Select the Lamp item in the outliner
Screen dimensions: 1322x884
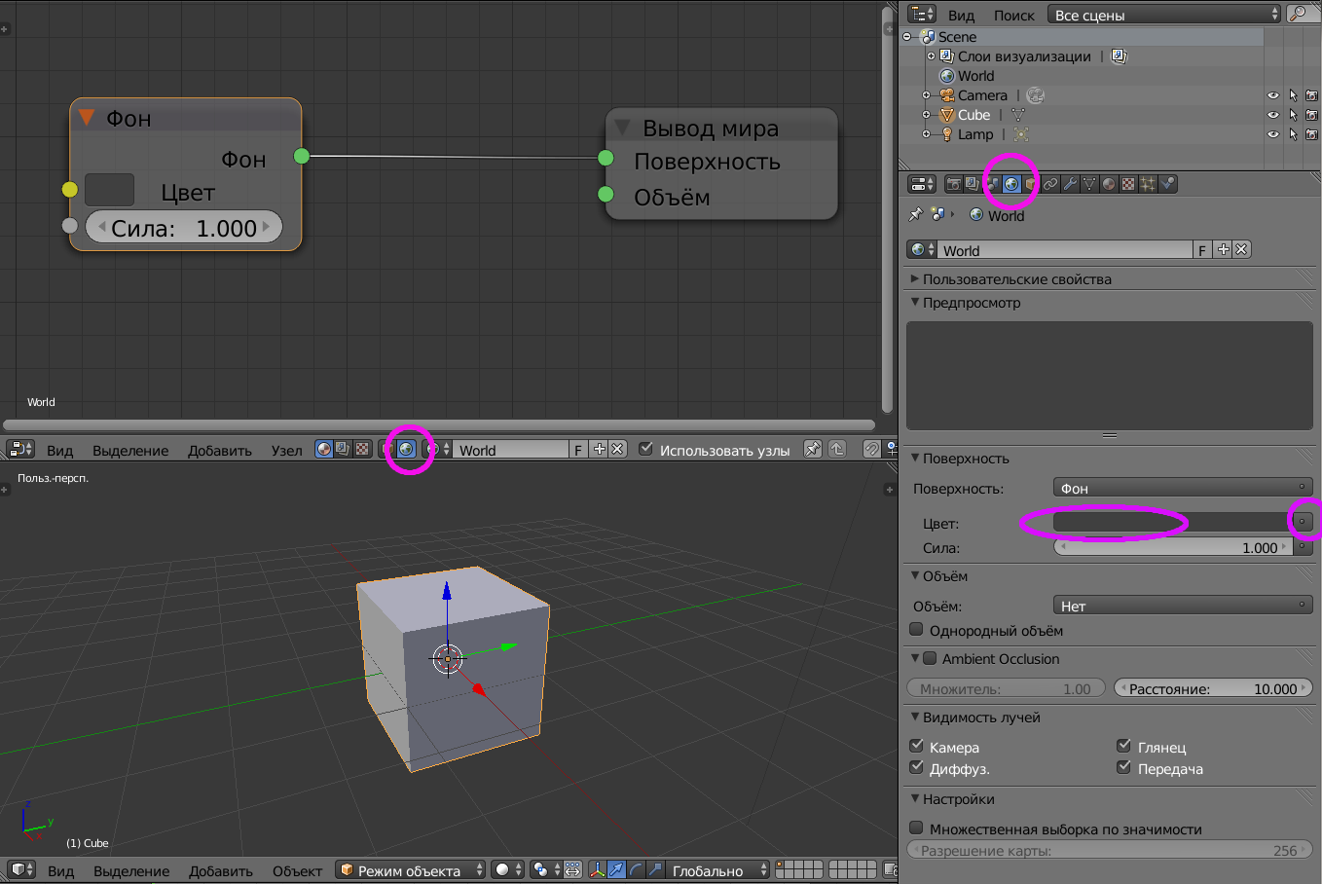(974, 134)
